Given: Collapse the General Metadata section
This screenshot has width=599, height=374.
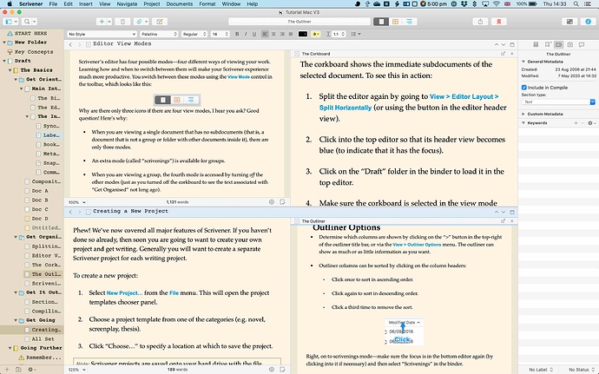Looking at the screenshot, I should (523, 62).
